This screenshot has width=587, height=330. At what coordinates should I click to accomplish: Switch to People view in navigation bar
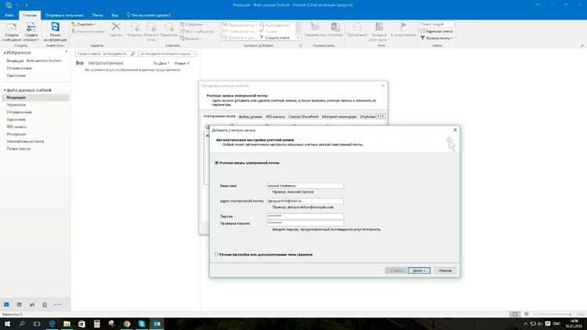pyautogui.click(x=32, y=304)
